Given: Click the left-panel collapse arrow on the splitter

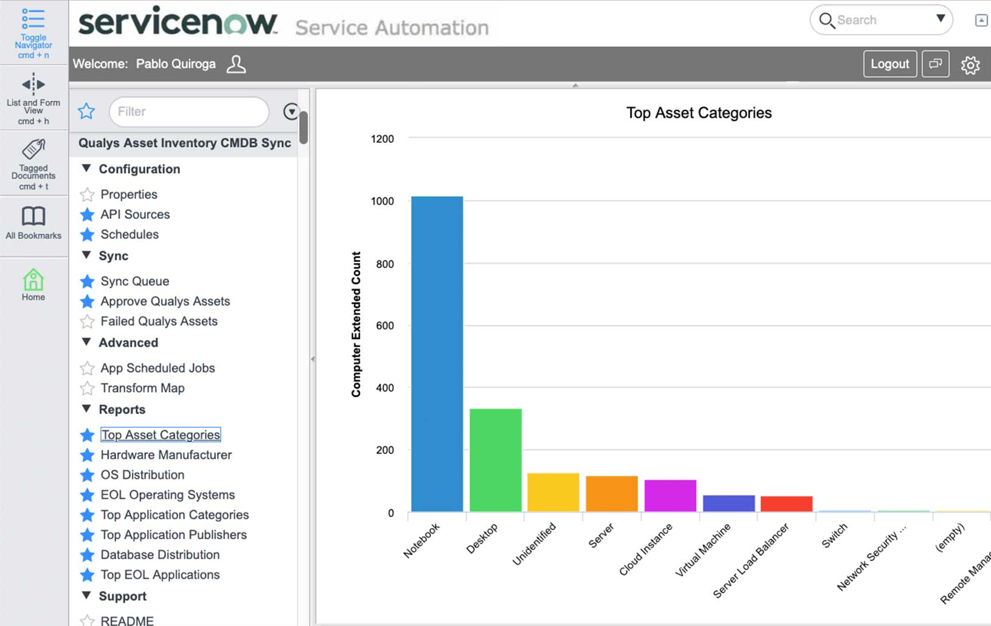Looking at the screenshot, I should click(x=312, y=359).
